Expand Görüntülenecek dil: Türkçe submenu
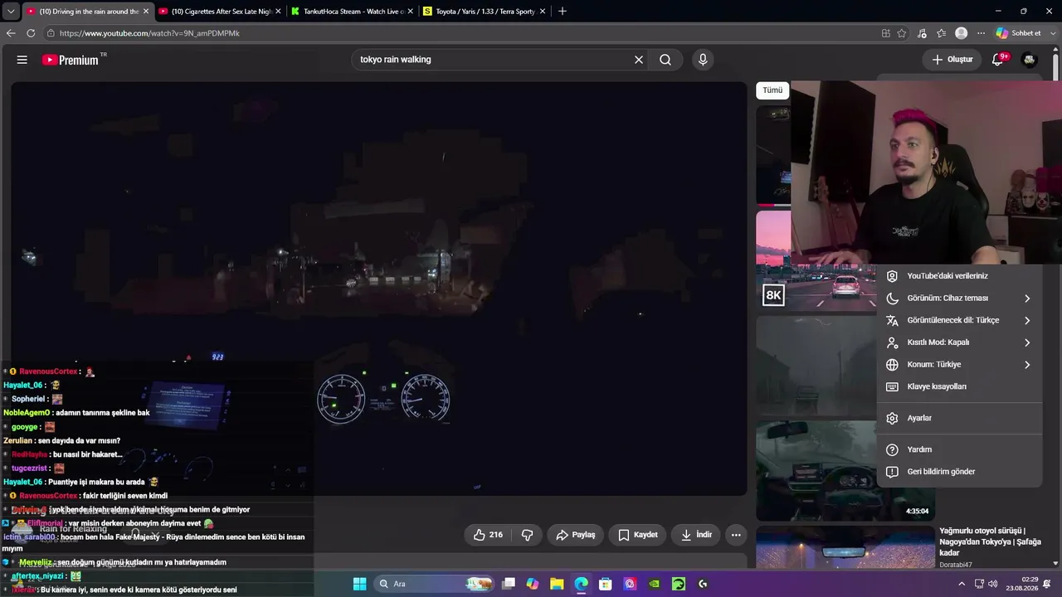Image resolution: width=1062 pixels, height=597 pixels. coord(1027,320)
